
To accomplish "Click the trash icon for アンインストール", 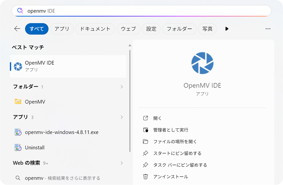I will (x=145, y=177).
